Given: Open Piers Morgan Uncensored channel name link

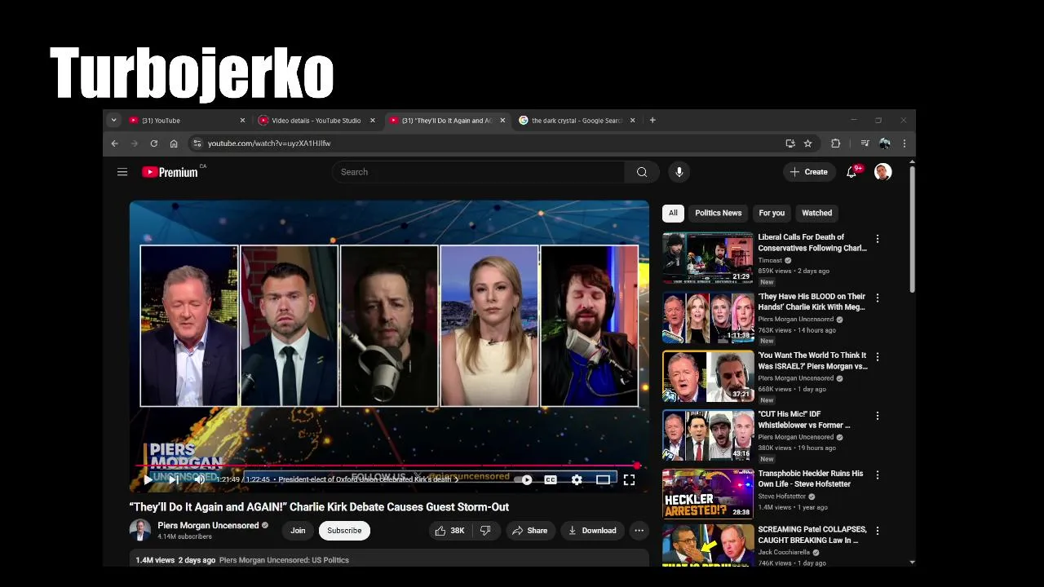Looking at the screenshot, I should click(x=208, y=526).
